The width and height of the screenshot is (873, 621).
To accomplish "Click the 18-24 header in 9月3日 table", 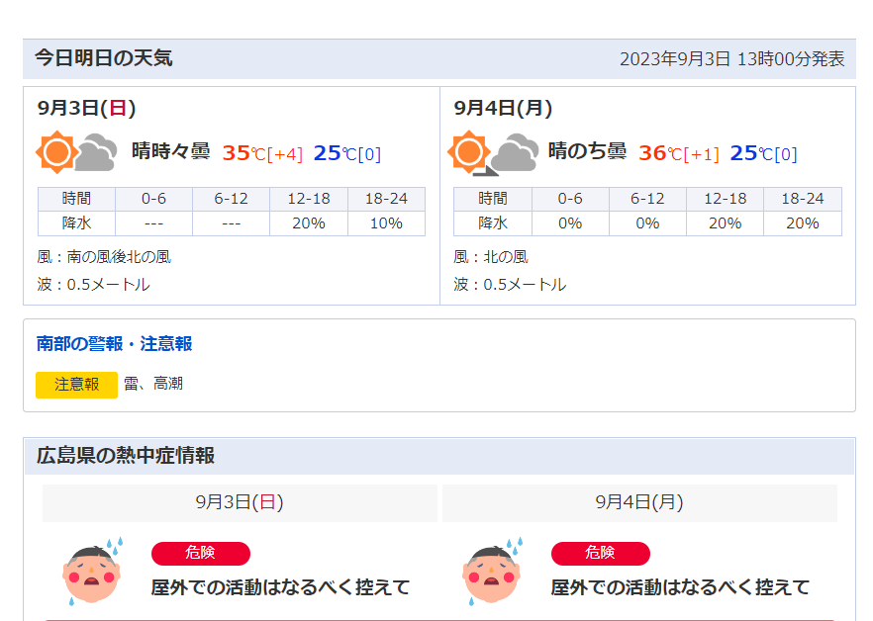I will click(x=386, y=199).
